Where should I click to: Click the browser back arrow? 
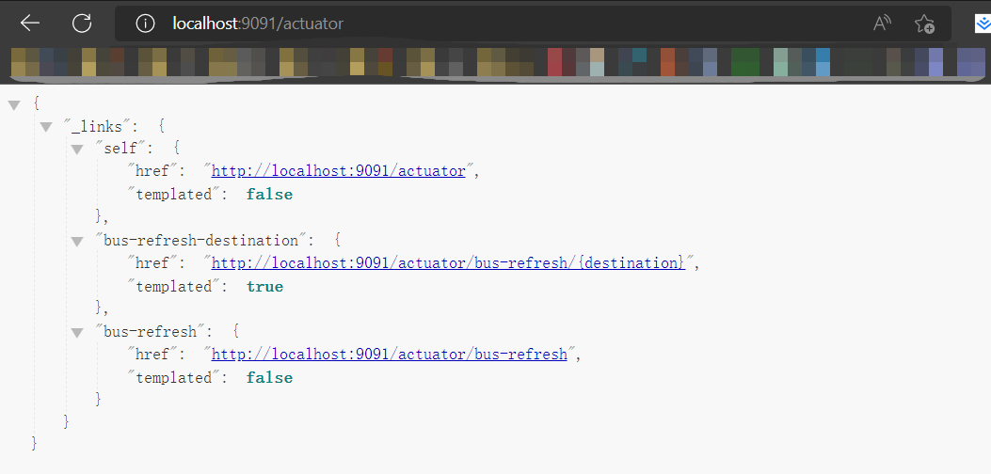(x=30, y=24)
